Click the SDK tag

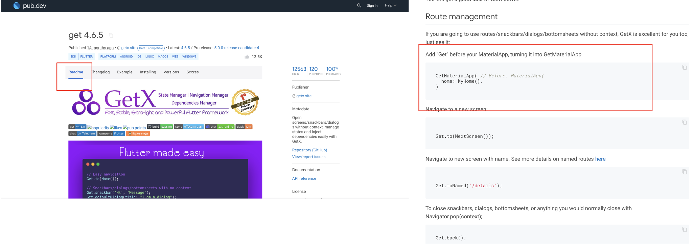73,57
